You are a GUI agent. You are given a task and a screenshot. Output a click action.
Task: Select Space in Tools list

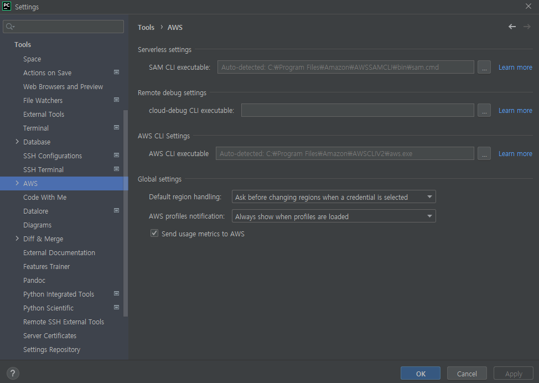coord(32,59)
